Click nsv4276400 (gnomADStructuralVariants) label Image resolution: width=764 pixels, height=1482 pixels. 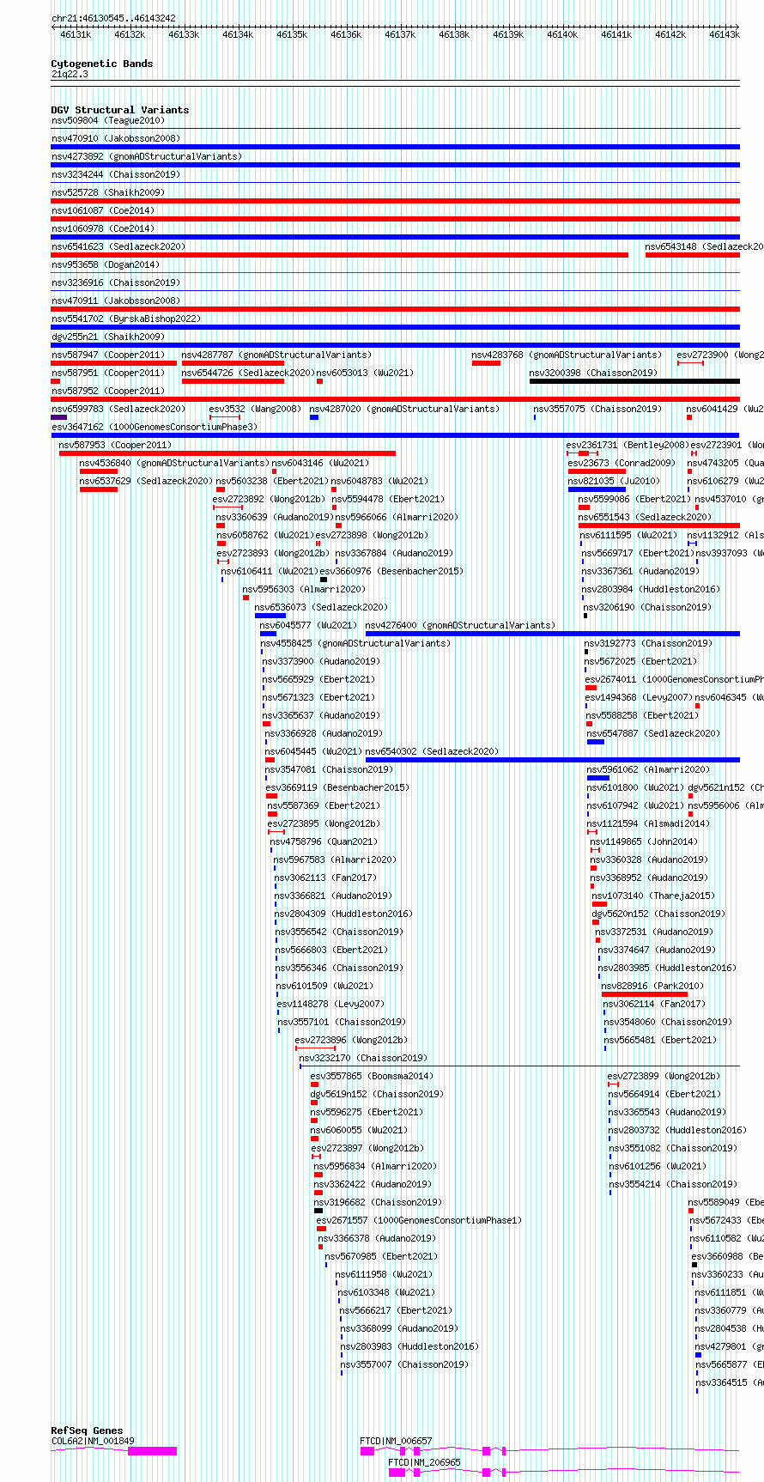point(460,625)
